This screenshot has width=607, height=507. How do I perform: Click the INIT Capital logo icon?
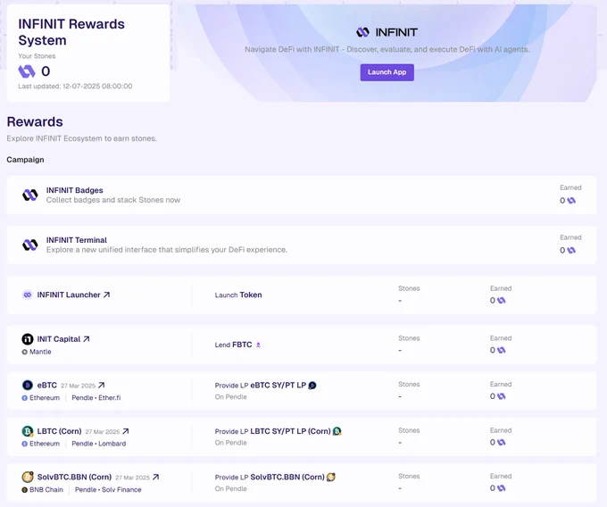click(x=28, y=339)
